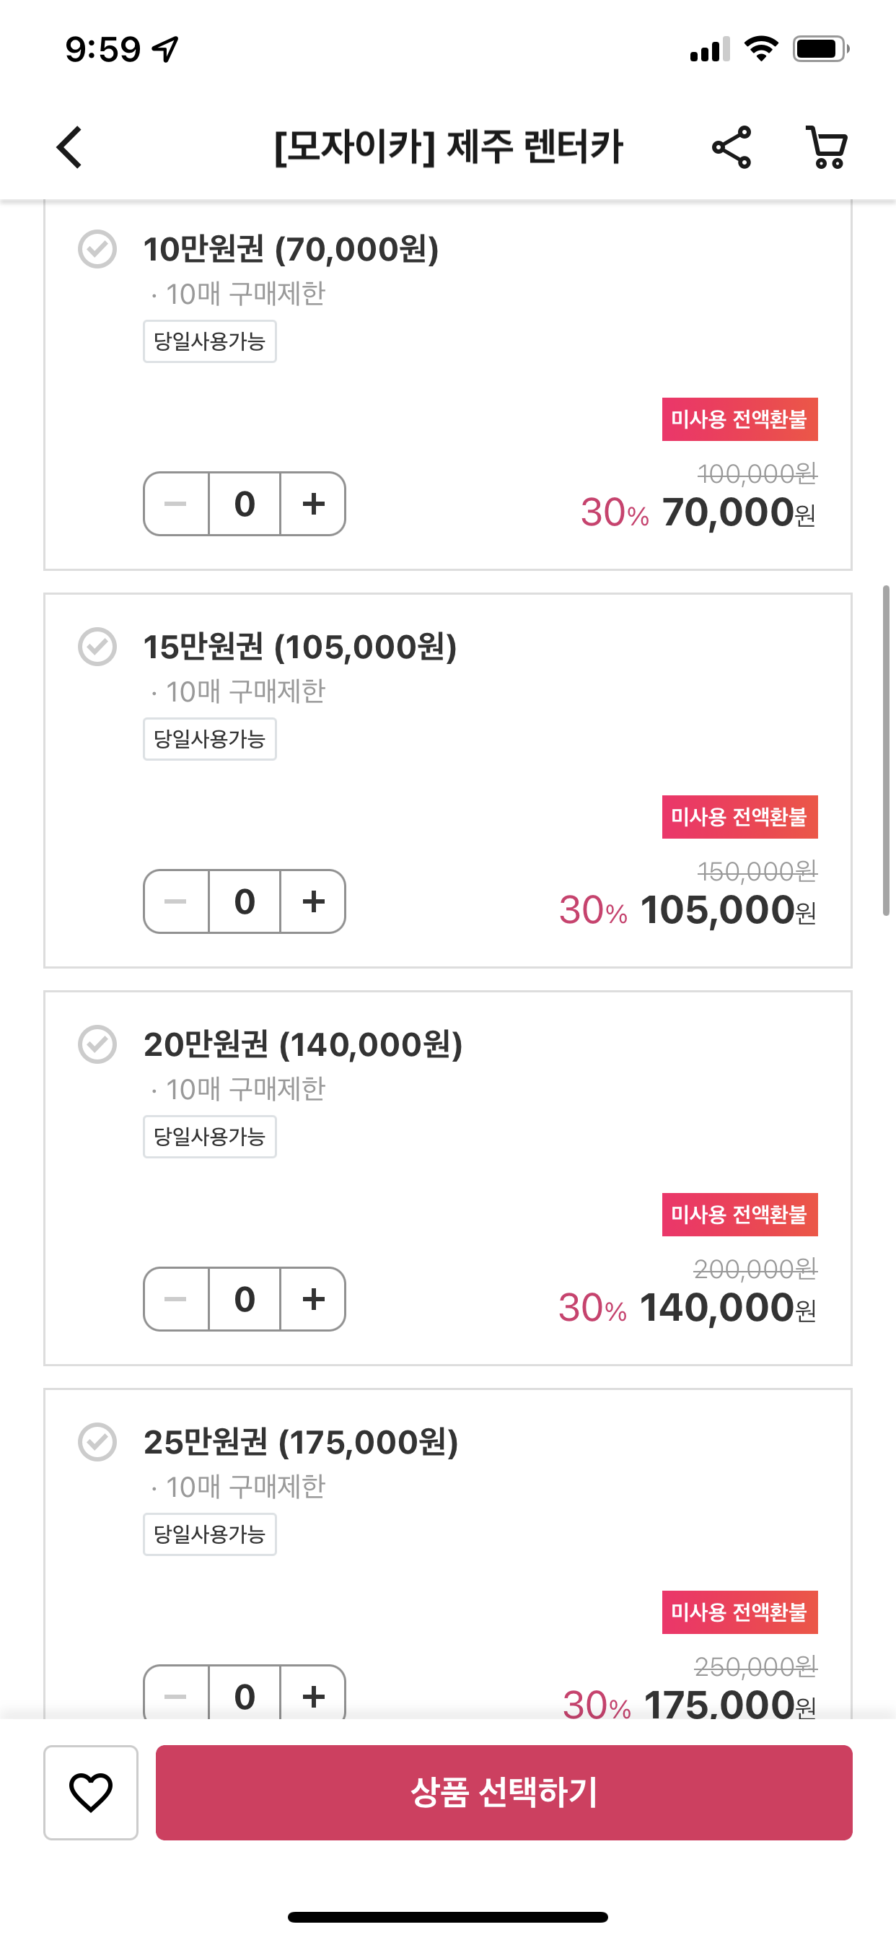Tap 미사용 전액환불 badge on 10만원권
The height and width of the screenshot is (1940, 896).
coord(739,419)
